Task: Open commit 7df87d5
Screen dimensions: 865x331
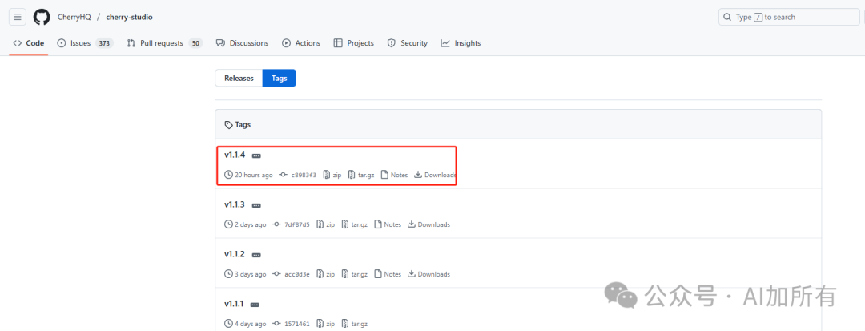Action: tap(292, 224)
